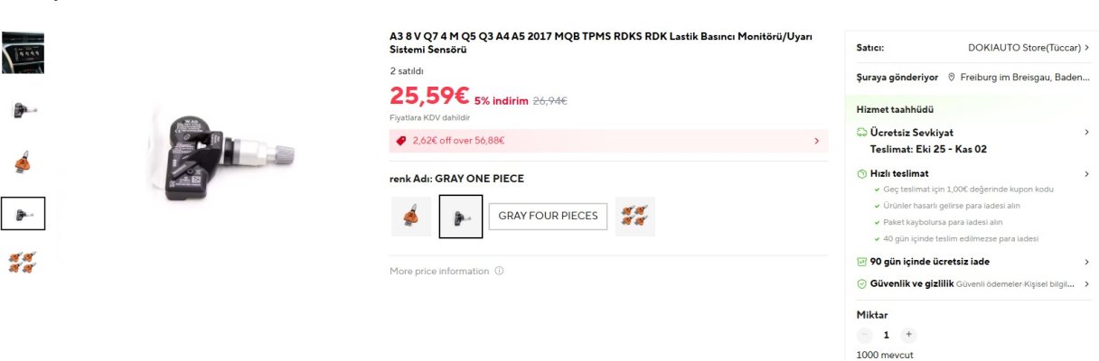Open the DOKIAUTO Store seller page
1099x361 pixels.
[1027, 47]
